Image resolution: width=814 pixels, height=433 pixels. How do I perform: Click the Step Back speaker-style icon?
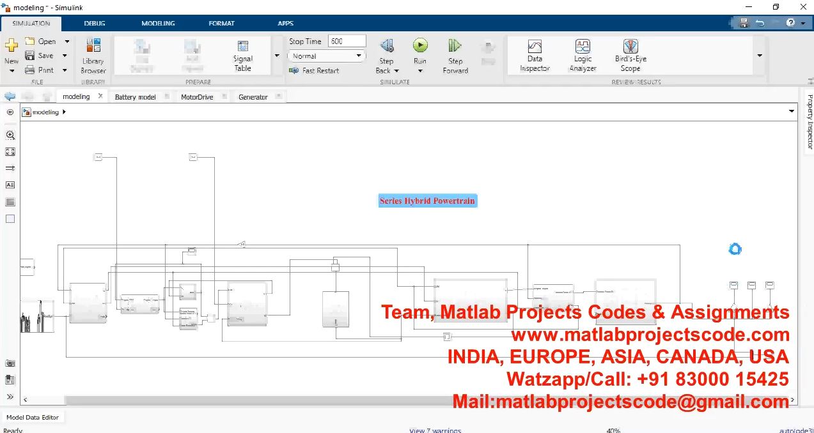pyautogui.click(x=387, y=46)
